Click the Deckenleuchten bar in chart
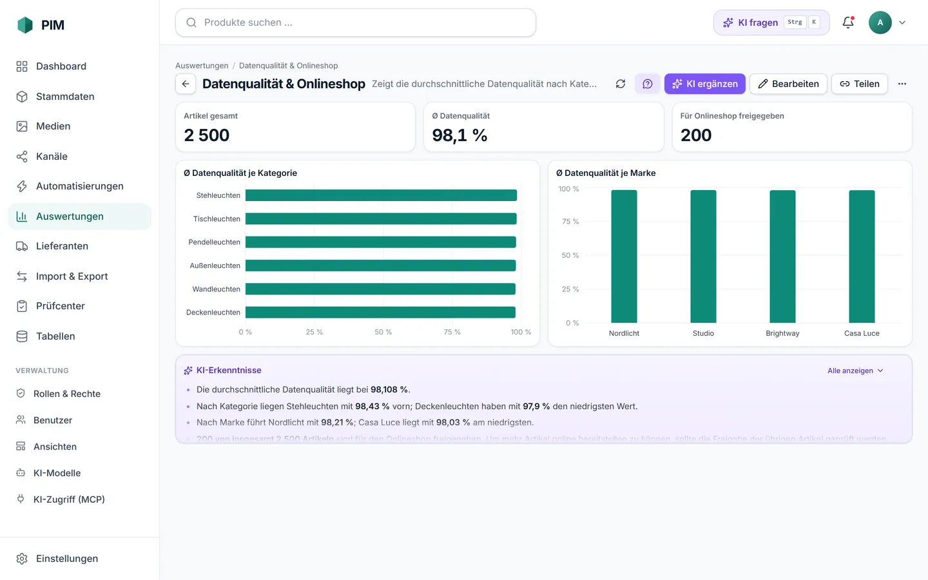Viewport: 928px width, 580px height. click(x=380, y=313)
